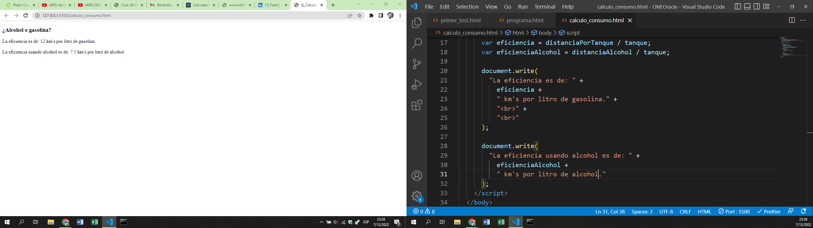The width and height of the screenshot is (813, 228).
Task: Open volume control in system tray
Action: tap(335, 222)
